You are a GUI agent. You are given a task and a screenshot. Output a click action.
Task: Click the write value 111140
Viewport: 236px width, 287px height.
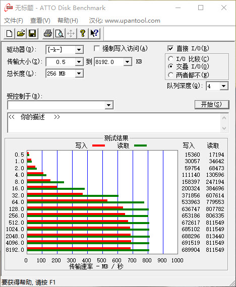click(191, 175)
